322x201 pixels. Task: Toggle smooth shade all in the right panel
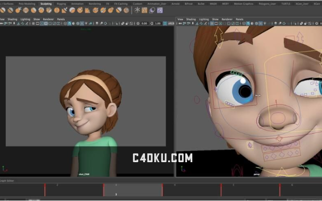(x=248, y=23)
